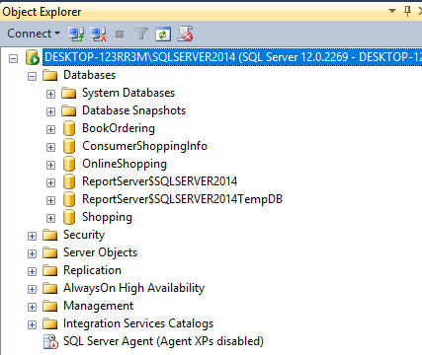Image resolution: width=422 pixels, height=355 pixels.
Task: Expand the System Databases folder
Action: [50, 95]
